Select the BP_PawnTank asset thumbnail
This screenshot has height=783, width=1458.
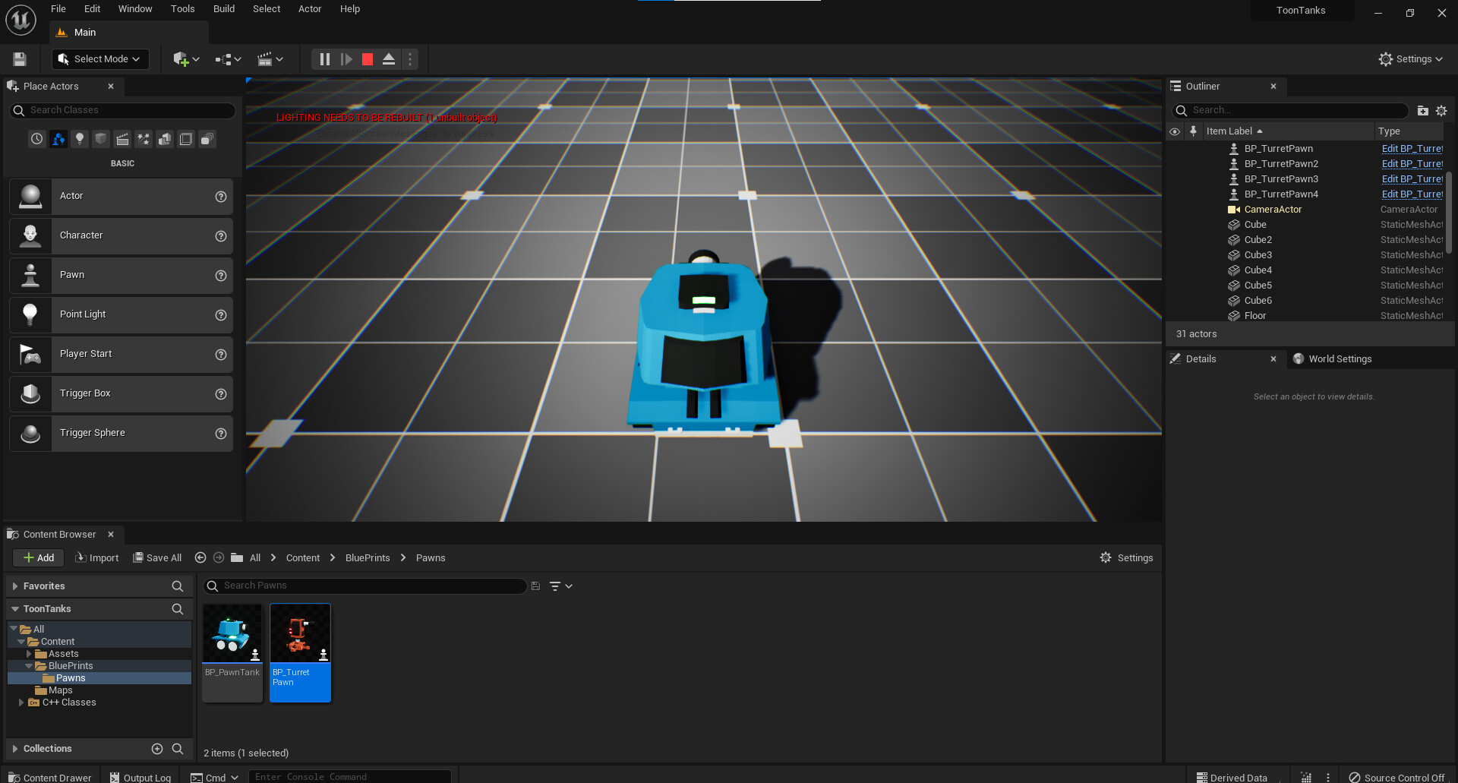(232, 634)
